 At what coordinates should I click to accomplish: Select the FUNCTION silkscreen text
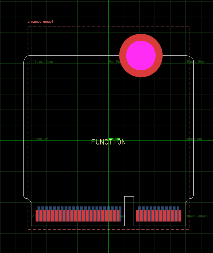coord(109,142)
